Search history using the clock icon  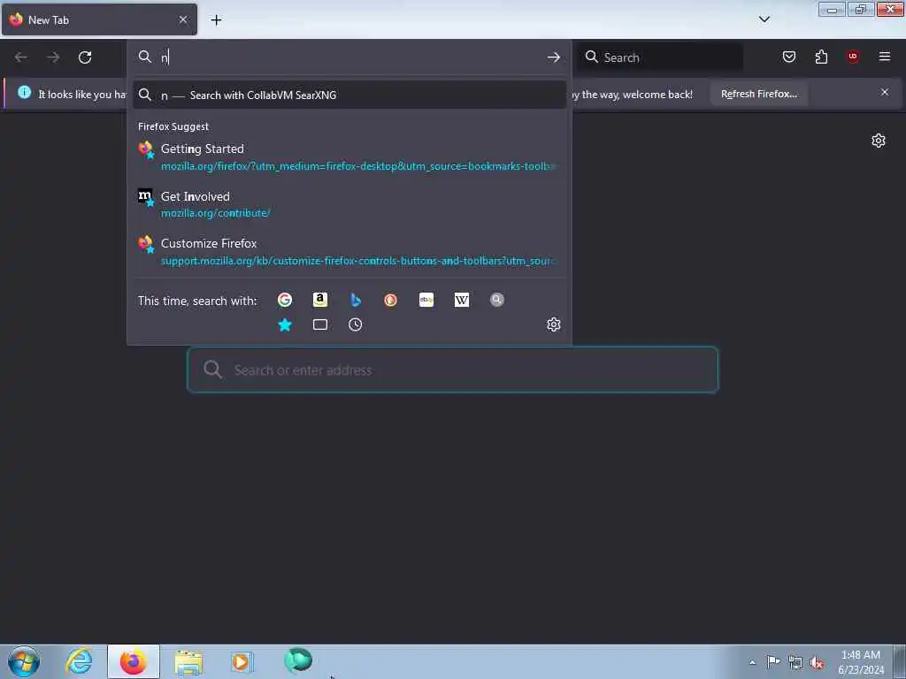tap(356, 324)
